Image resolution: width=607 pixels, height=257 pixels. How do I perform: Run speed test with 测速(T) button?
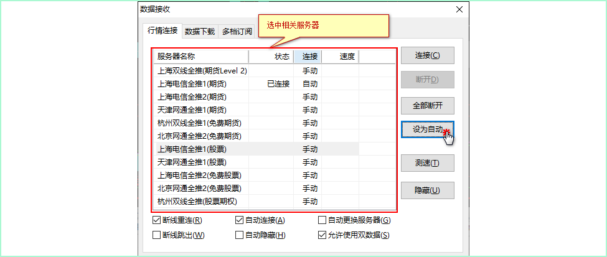click(427, 163)
